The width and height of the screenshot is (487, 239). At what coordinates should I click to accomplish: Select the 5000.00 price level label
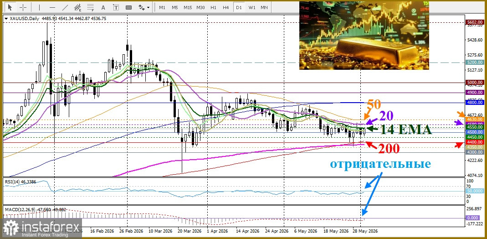[x=475, y=83]
